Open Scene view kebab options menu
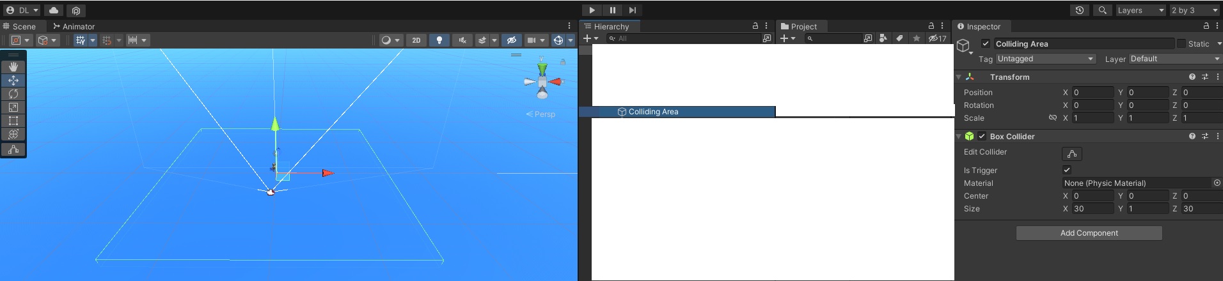1223x281 pixels. 569,26
